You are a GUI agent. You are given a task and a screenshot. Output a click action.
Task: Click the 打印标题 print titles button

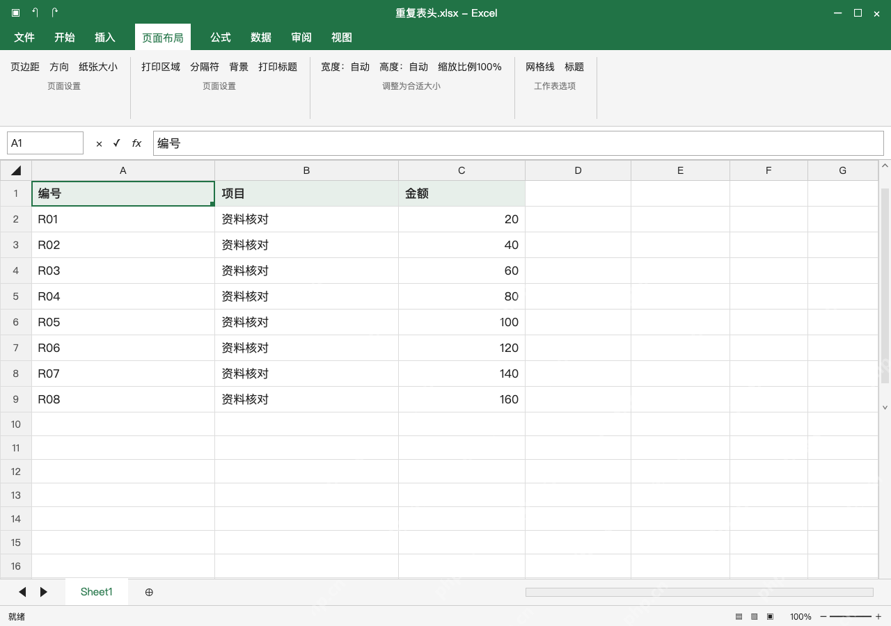(278, 67)
